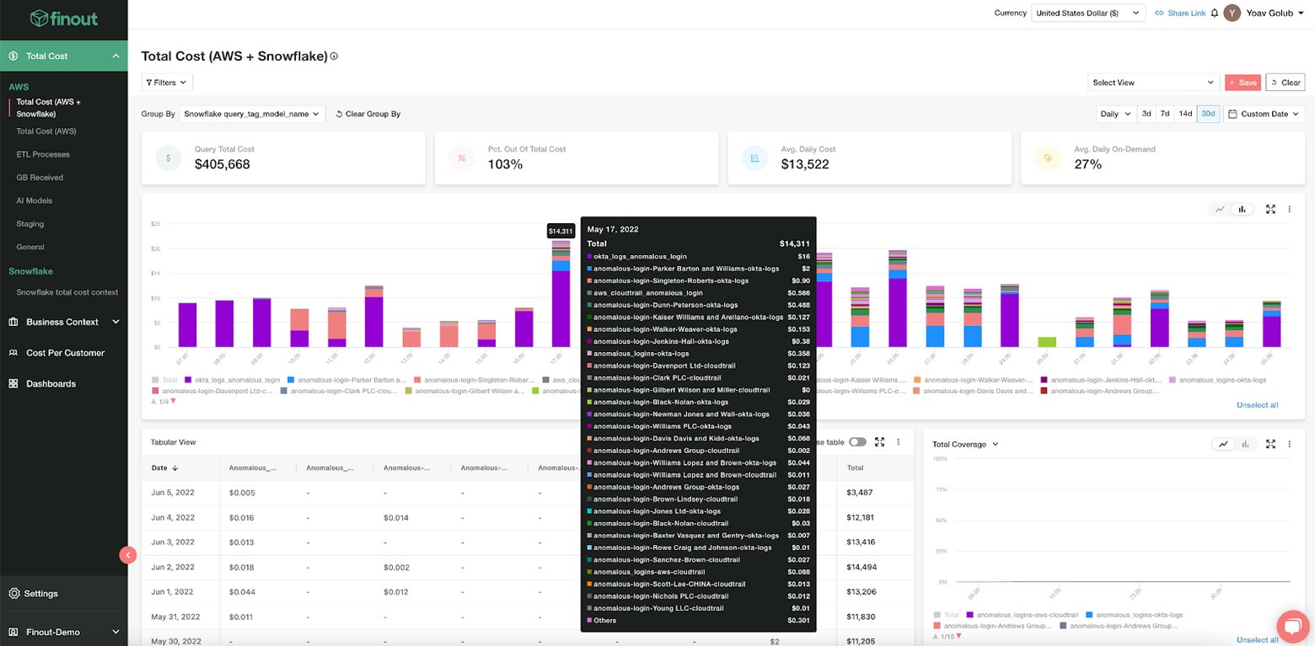Open Cost Per Customer in the sidebar
The height and width of the screenshot is (646, 1315).
coord(65,352)
